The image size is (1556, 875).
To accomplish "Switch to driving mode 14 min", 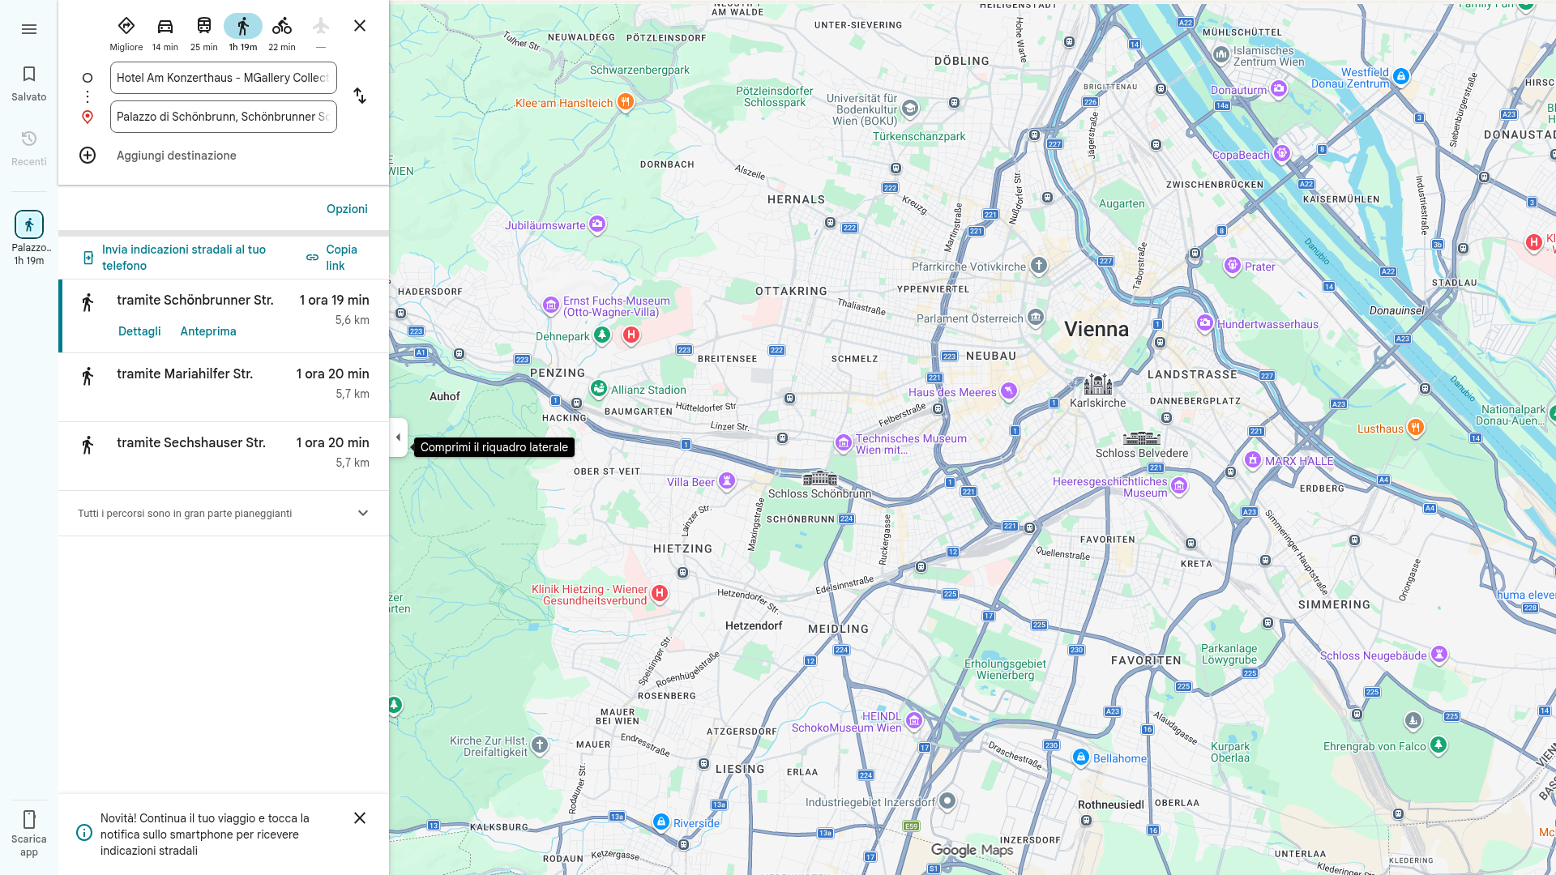I will (165, 33).
